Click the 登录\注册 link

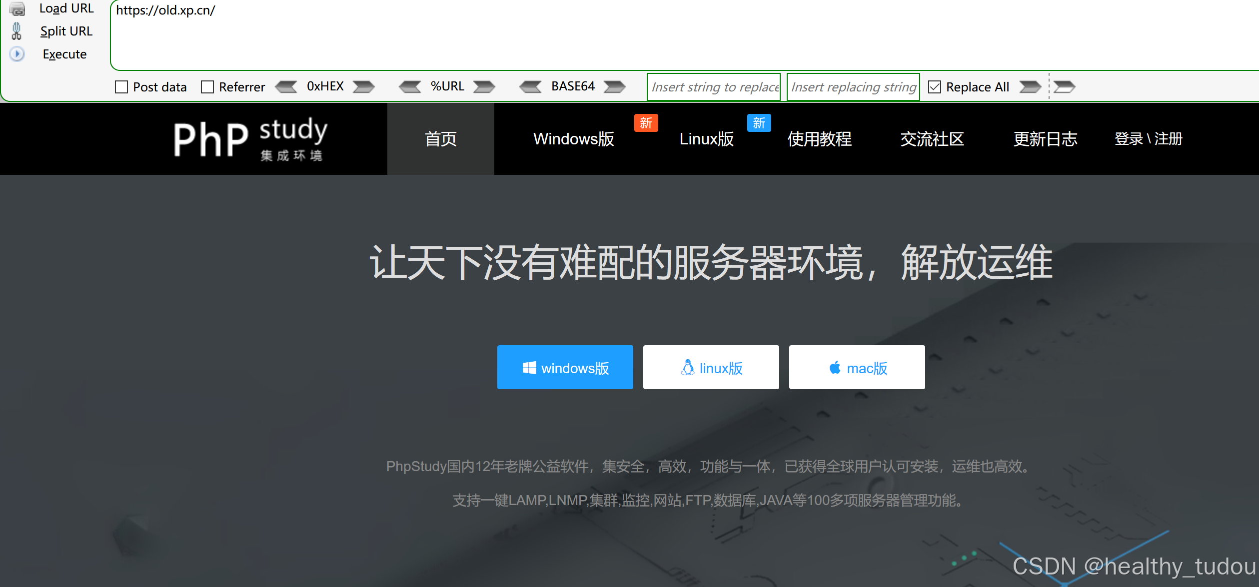1148,139
